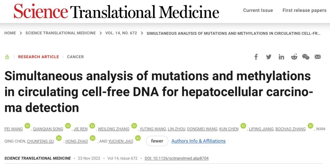Screen dimensions: 330x164
Task: Share article on LinkedIn
Action: click(x=281, y=57)
